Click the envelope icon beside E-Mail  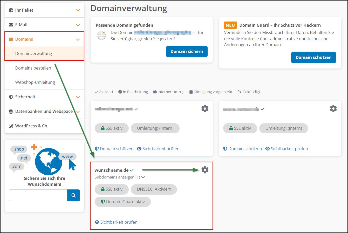coord(11,24)
